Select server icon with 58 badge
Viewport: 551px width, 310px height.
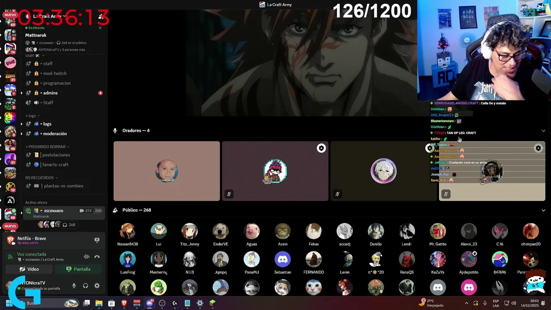pos(10,213)
